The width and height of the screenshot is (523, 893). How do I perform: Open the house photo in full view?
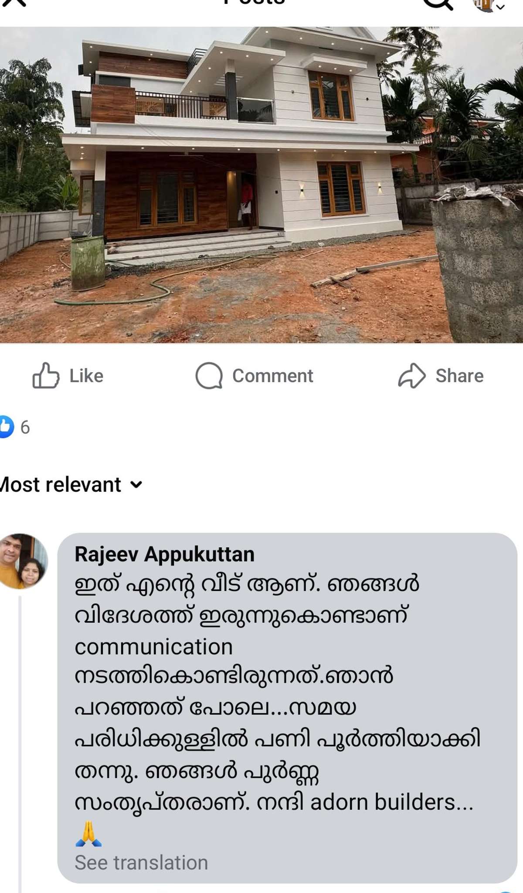click(261, 185)
